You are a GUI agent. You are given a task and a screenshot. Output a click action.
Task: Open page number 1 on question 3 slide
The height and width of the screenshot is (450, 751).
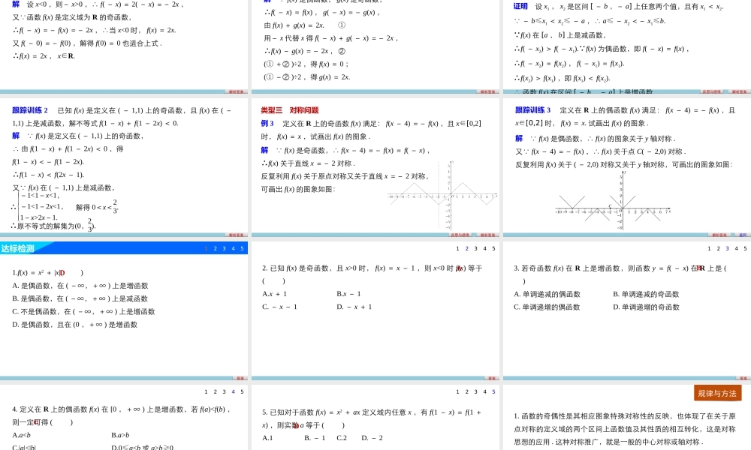coord(708,247)
